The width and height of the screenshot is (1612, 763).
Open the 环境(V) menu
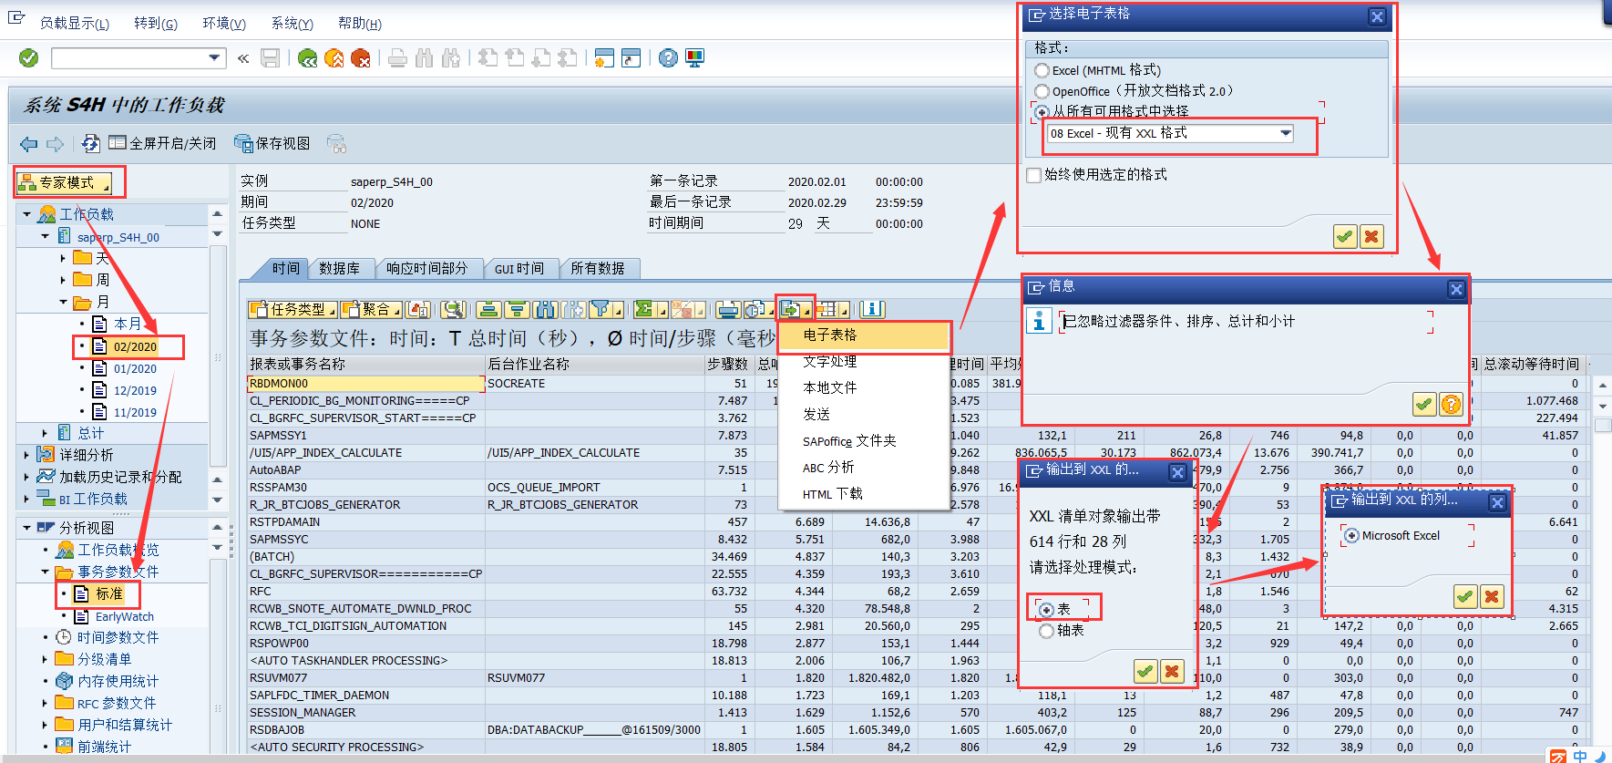[224, 24]
